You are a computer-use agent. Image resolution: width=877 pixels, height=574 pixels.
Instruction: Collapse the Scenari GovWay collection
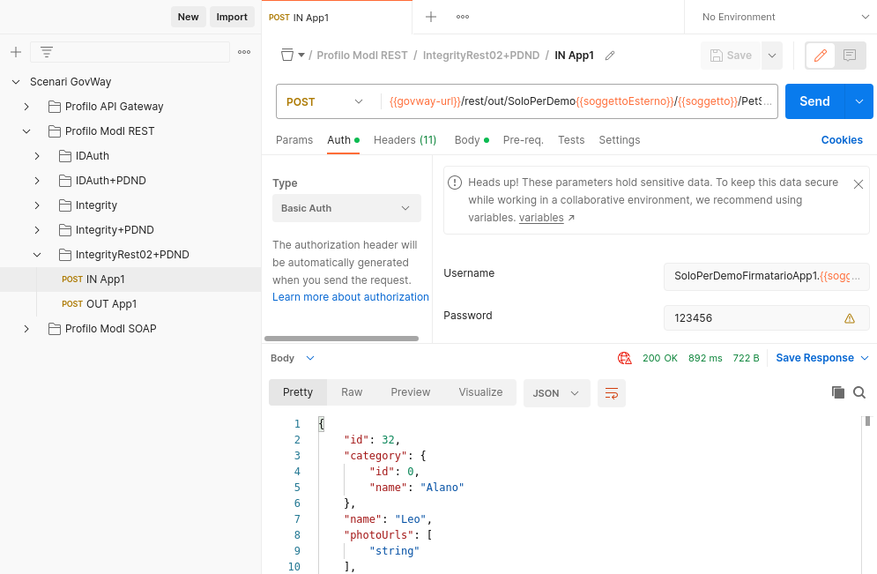coord(16,82)
